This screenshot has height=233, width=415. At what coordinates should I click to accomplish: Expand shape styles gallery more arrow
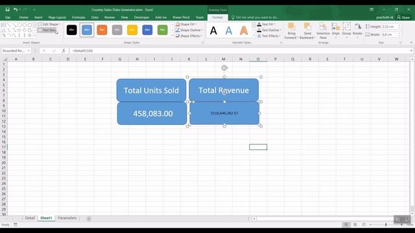point(172,36)
